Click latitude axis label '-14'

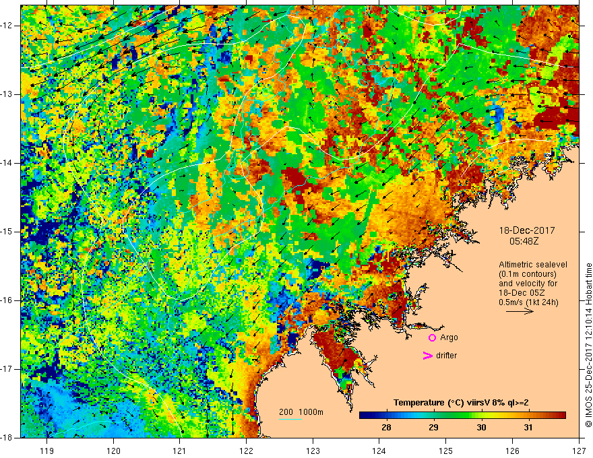(x=7, y=163)
